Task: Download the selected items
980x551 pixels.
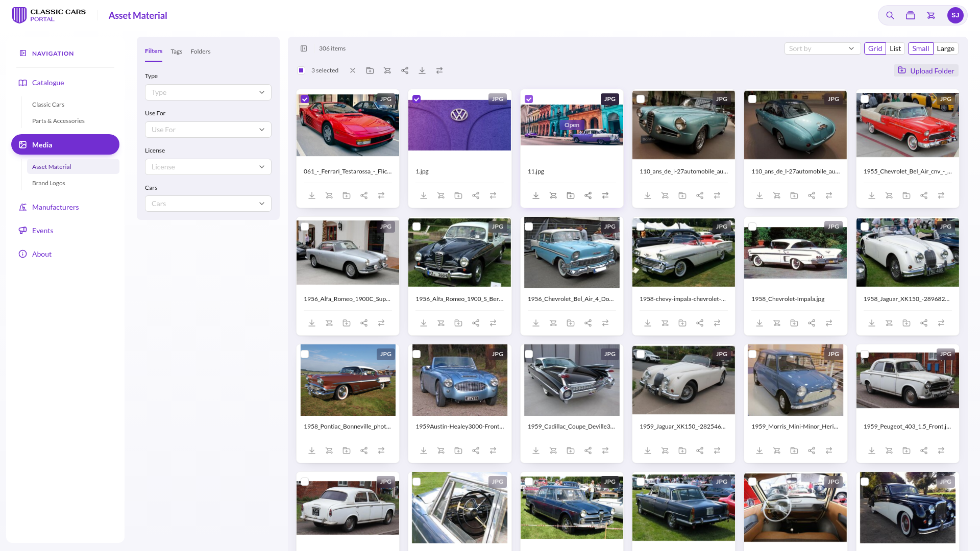Action: click(422, 70)
